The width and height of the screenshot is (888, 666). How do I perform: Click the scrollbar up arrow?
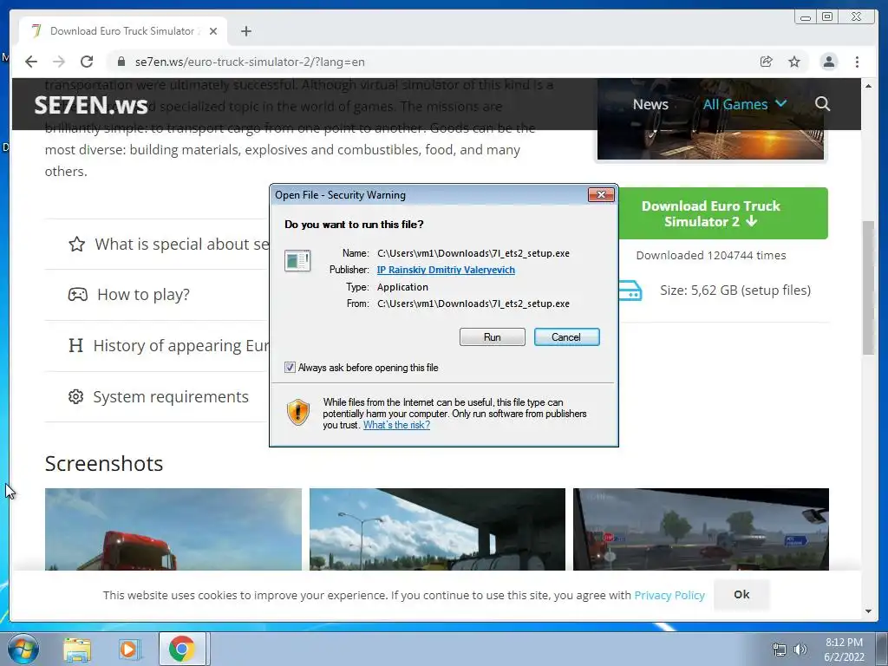(x=868, y=86)
